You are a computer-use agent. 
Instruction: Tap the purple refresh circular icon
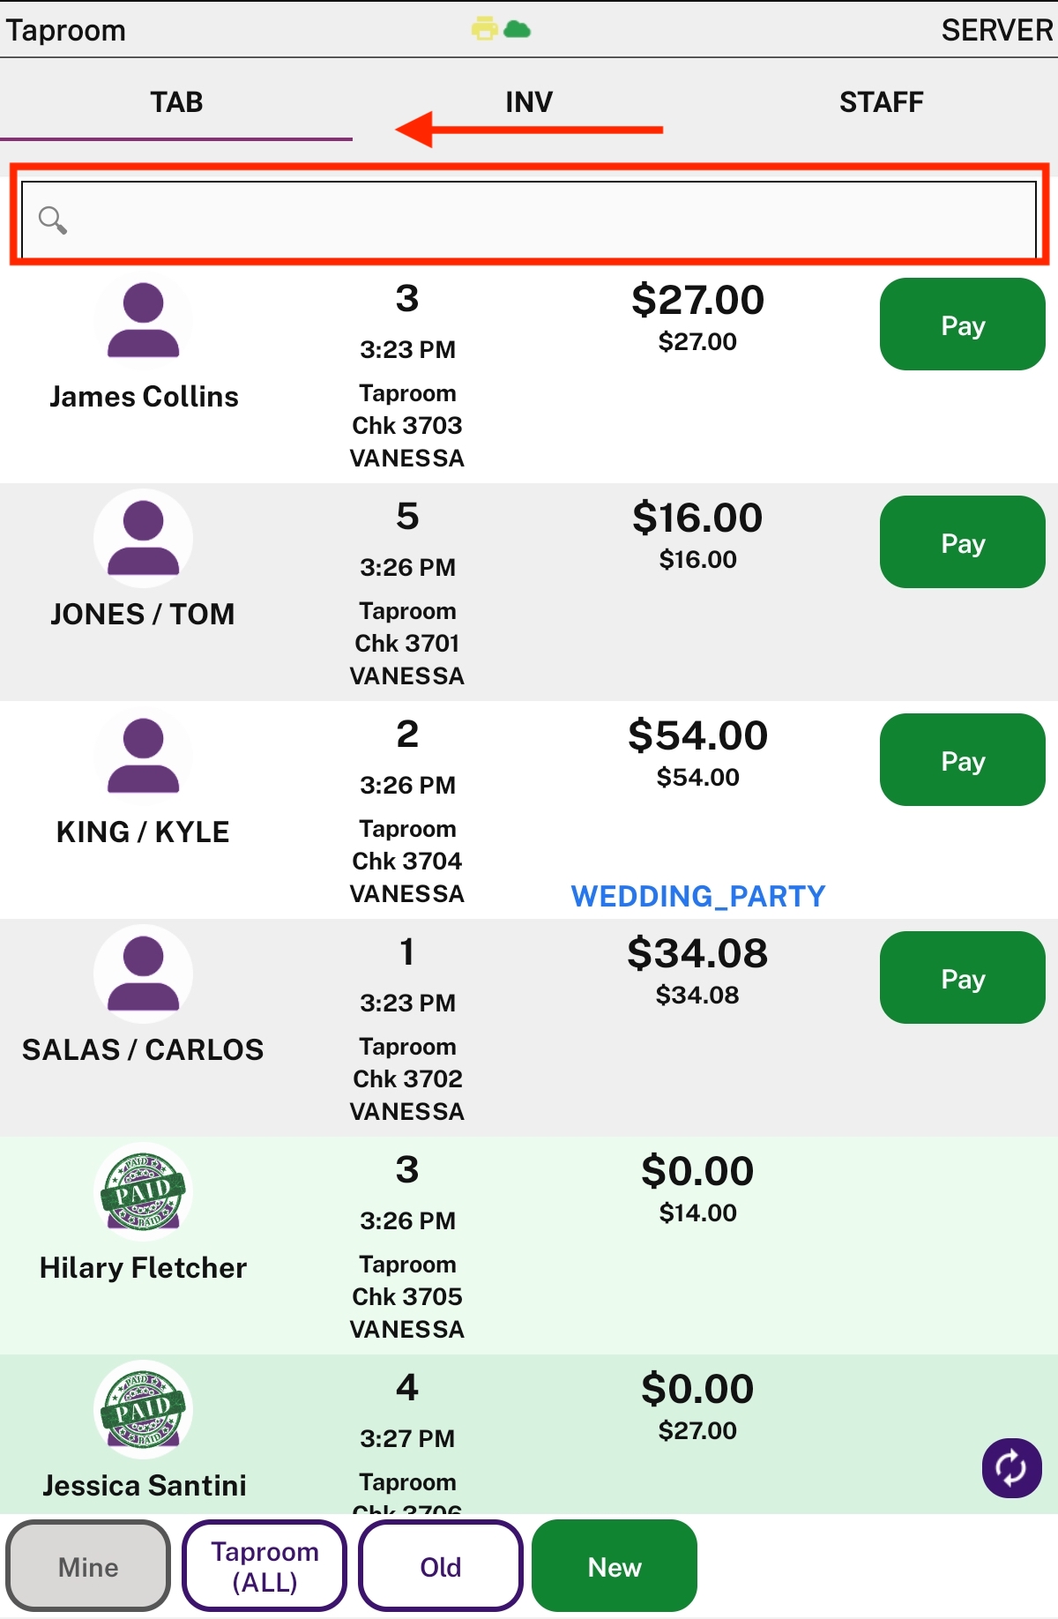[x=1011, y=1468]
